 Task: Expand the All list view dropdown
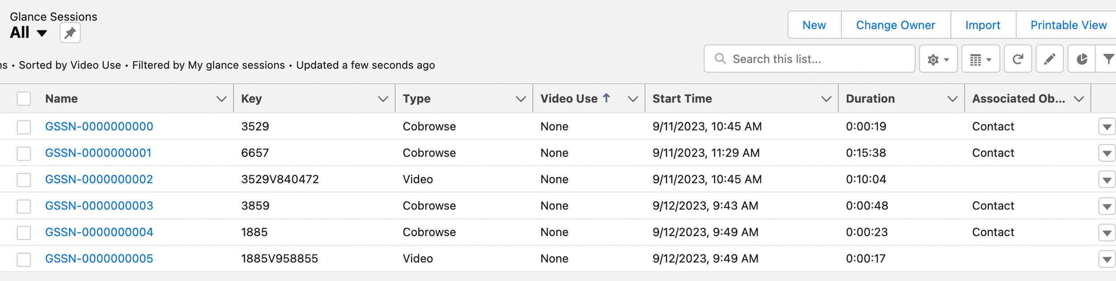click(x=42, y=33)
